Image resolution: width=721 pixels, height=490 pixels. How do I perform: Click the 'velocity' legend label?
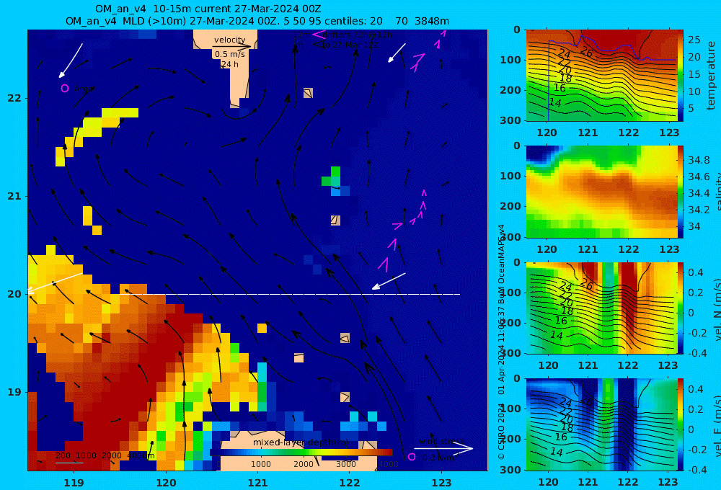pos(229,40)
